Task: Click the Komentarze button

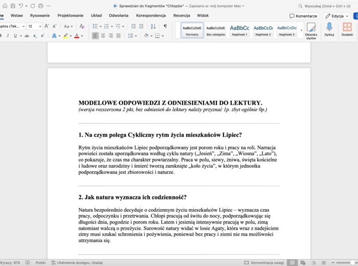Action: (x=303, y=16)
